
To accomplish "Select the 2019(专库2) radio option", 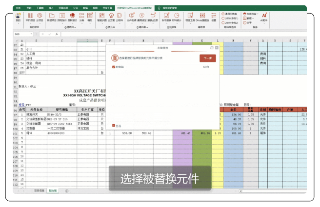I will [223, 23].
